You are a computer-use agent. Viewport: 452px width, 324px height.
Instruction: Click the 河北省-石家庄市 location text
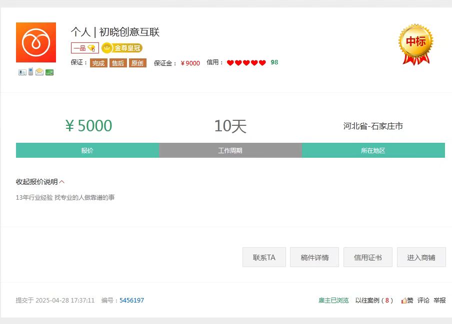(373, 126)
